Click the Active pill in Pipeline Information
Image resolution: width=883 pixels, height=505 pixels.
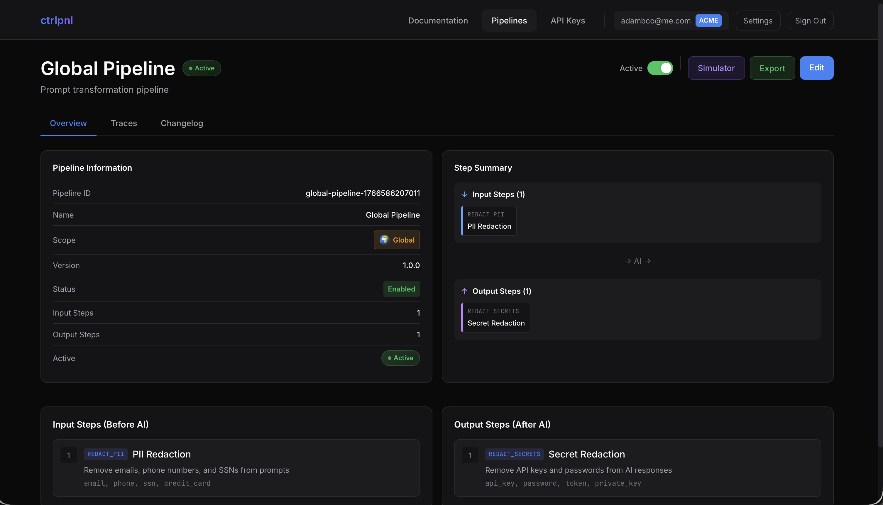pyautogui.click(x=400, y=358)
